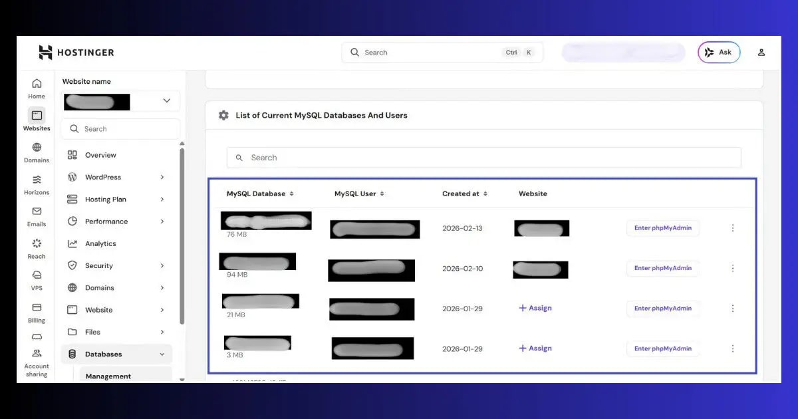
Task: Sort by MySQL Database column
Action: pos(260,194)
